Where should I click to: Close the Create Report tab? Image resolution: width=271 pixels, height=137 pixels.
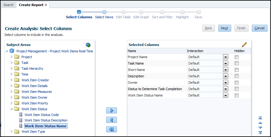pos(46,5)
